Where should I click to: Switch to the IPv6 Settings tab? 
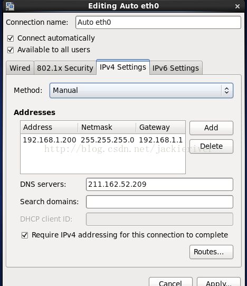tap(176, 68)
